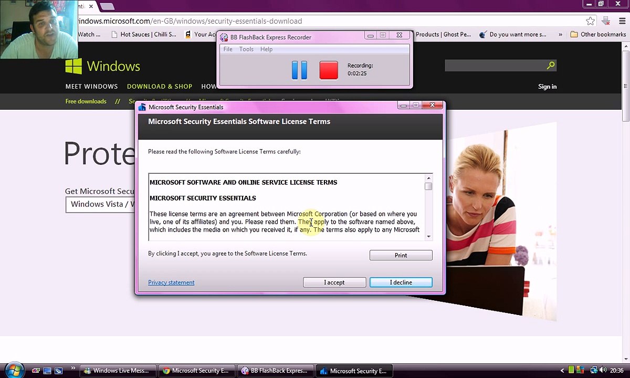Bookmark this page with the star icon

[x=591, y=21]
